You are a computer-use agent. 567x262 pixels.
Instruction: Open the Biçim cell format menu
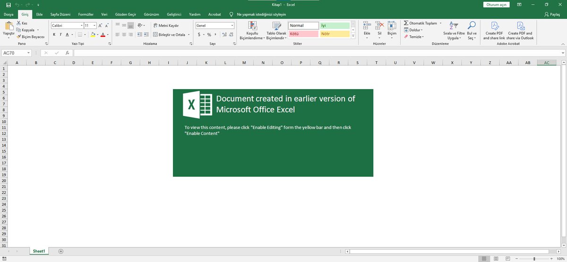point(392,31)
